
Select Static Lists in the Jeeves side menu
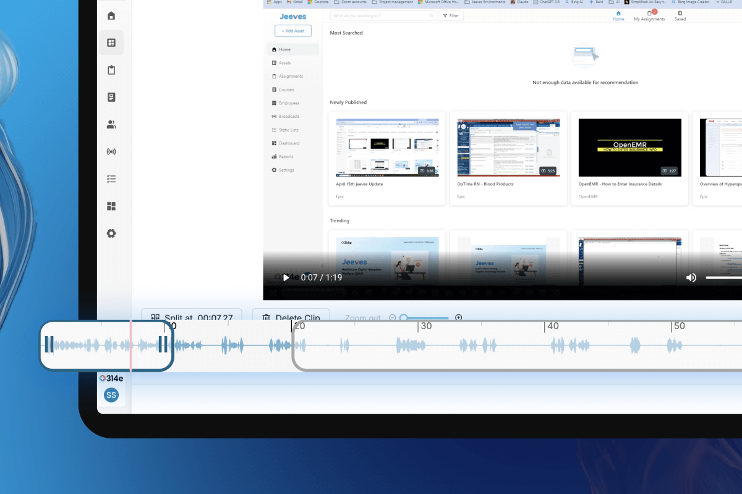[293, 130]
